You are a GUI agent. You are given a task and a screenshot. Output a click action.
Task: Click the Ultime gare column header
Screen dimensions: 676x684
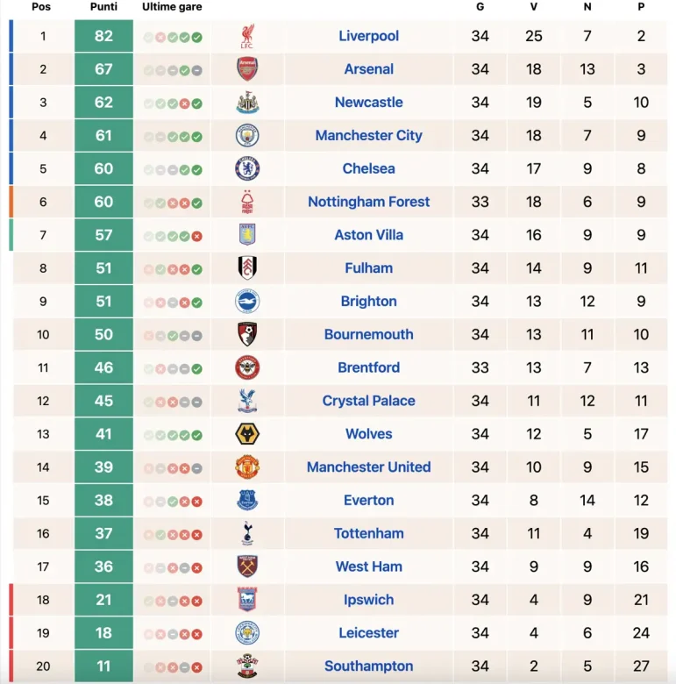[x=172, y=7]
